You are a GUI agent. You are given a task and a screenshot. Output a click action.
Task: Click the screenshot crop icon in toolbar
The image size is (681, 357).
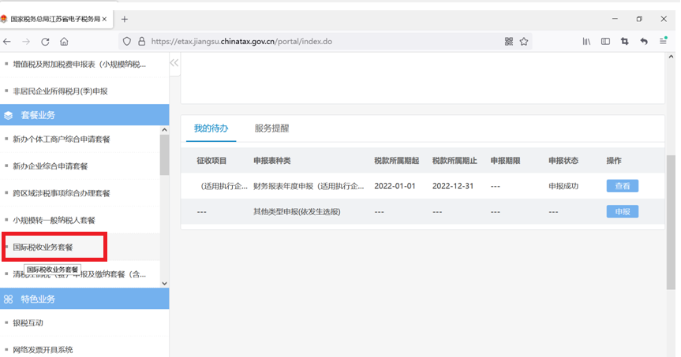(x=625, y=42)
